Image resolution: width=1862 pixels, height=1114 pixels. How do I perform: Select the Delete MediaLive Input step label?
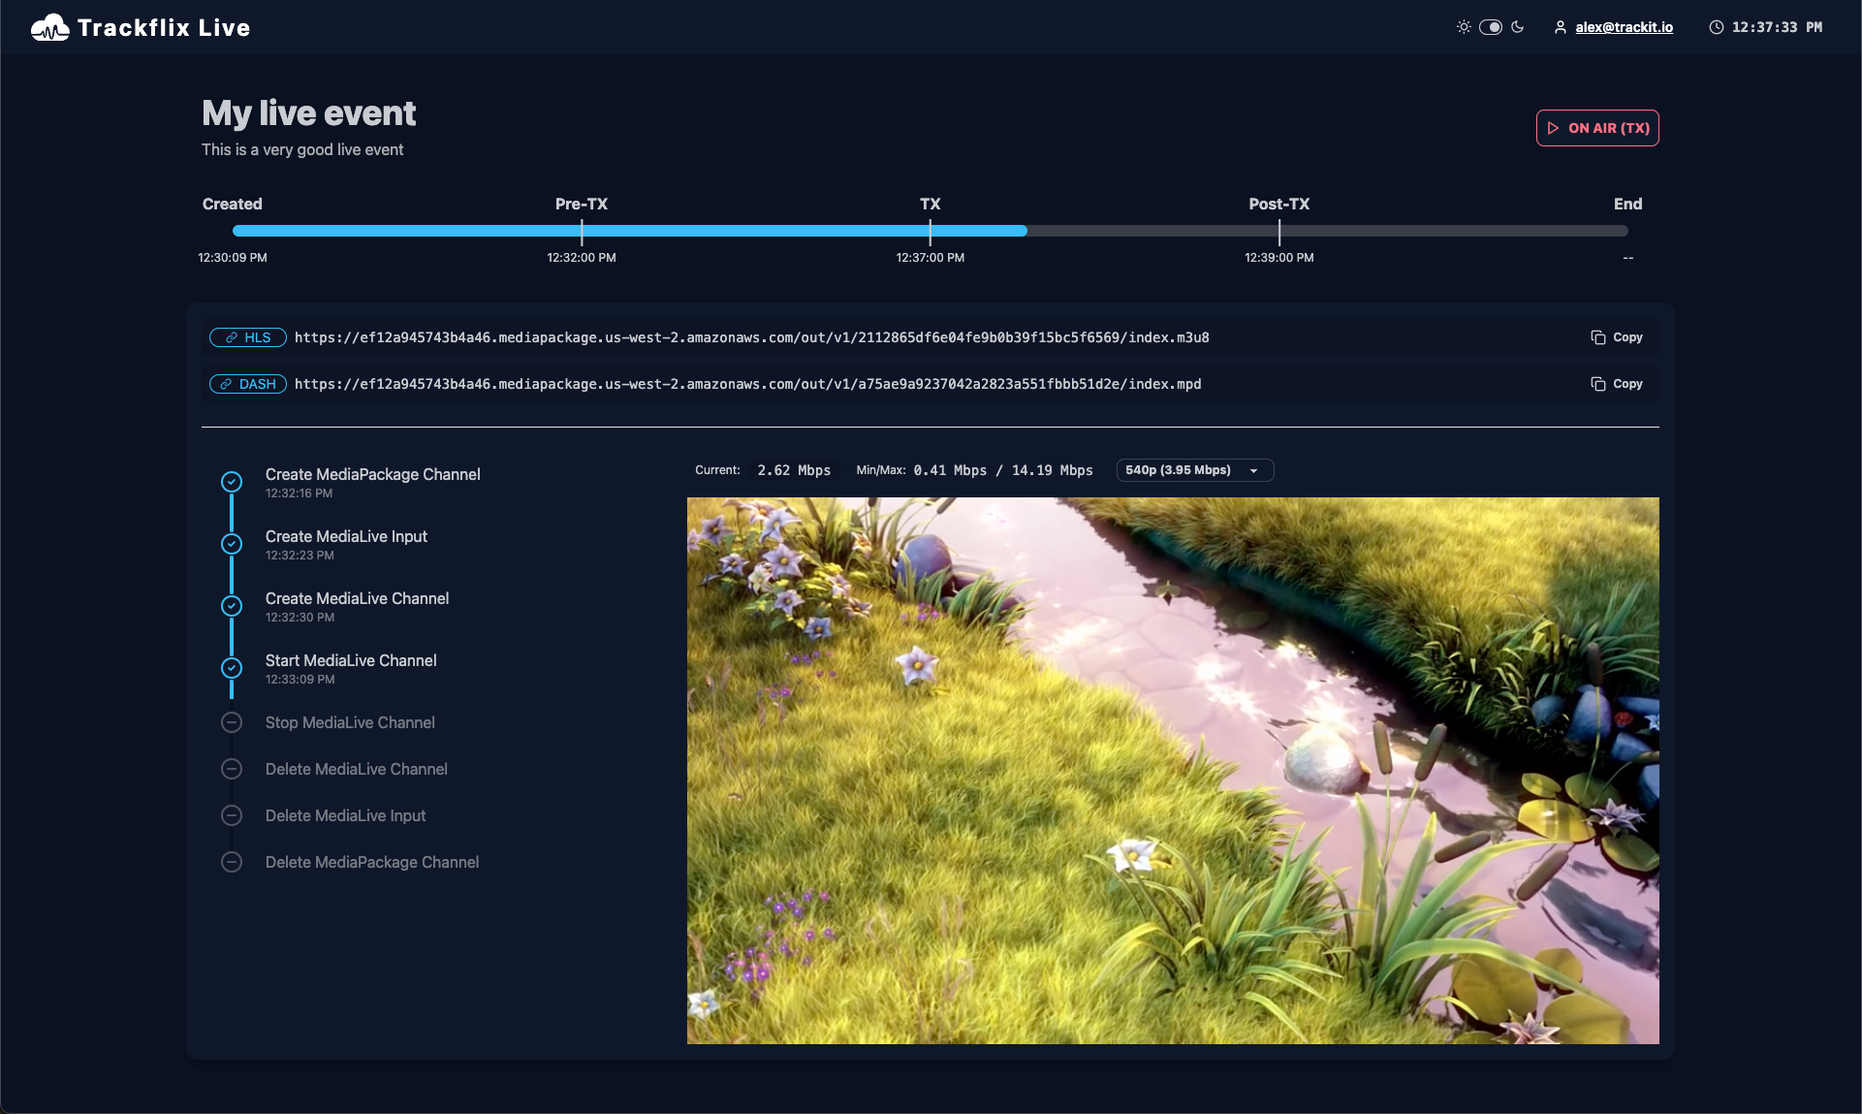click(345, 815)
